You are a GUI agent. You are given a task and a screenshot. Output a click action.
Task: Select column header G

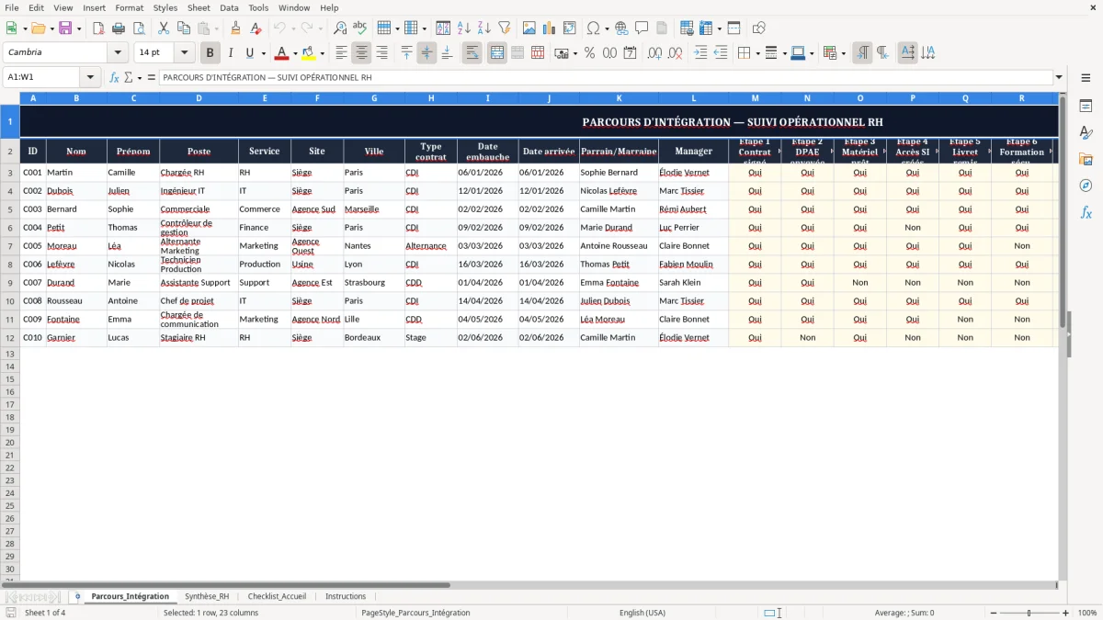coord(374,98)
